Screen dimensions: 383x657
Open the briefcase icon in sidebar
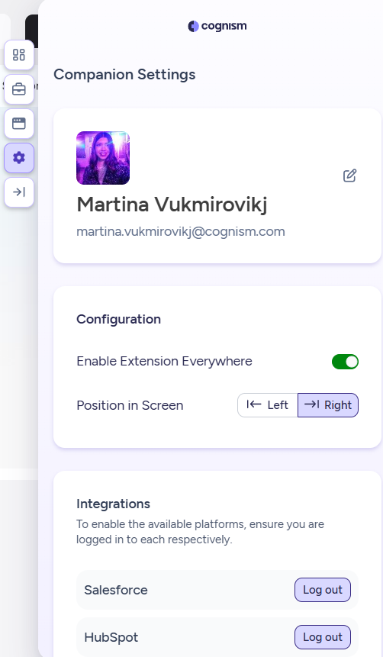[19, 89]
